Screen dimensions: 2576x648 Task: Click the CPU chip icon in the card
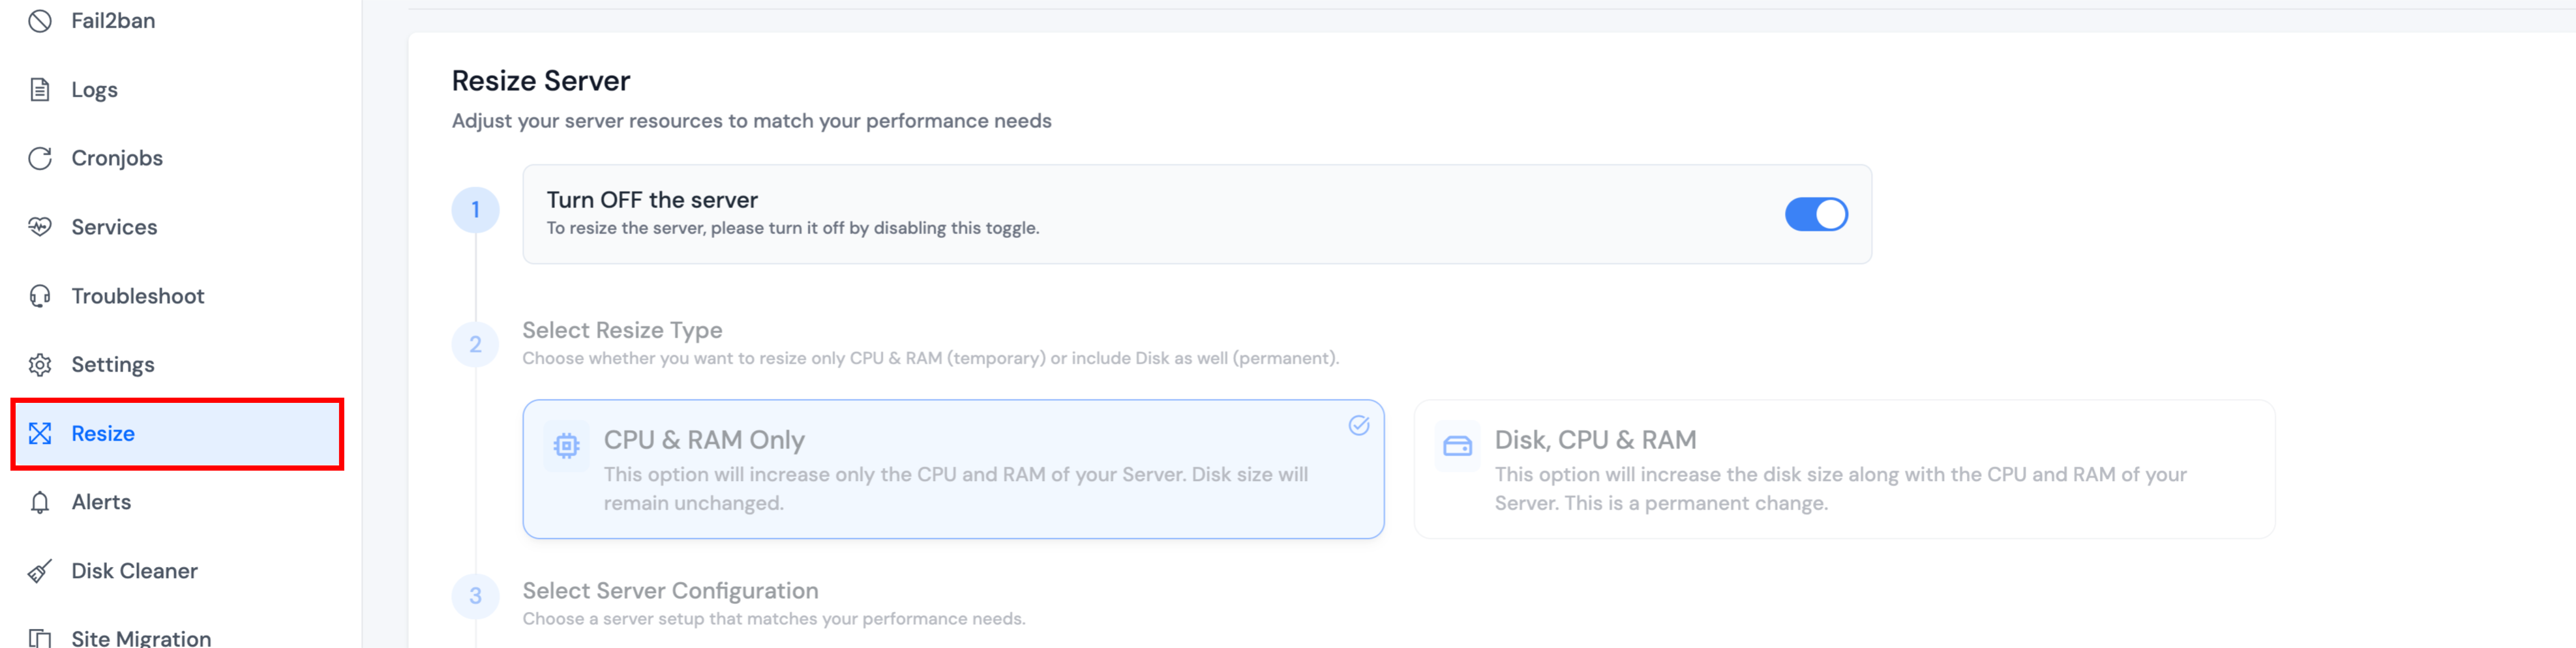566,445
